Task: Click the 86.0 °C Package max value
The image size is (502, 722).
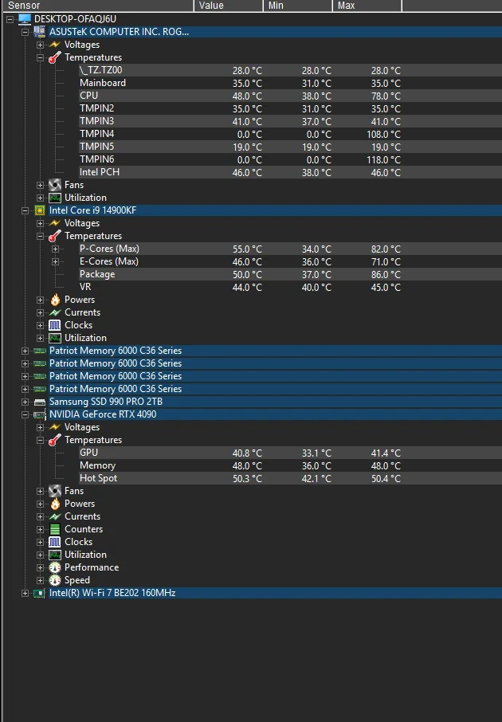Action: point(386,275)
